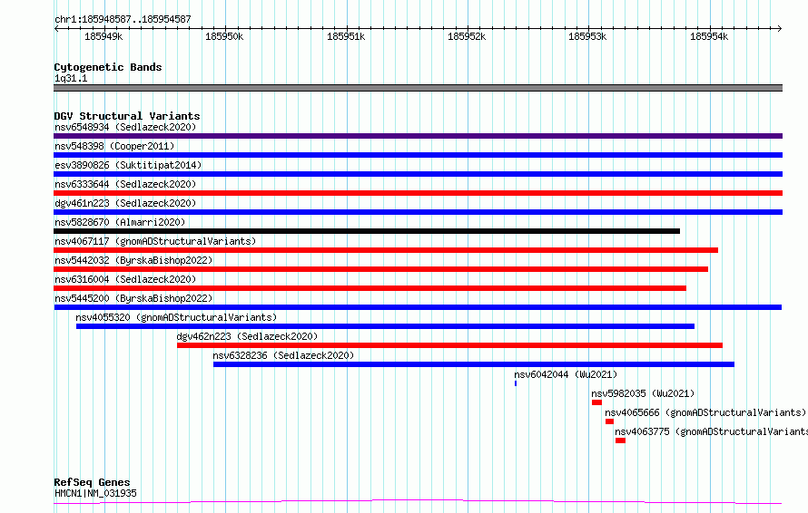Viewport: 808px width, 513px height.
Task: Click the 1q31.1 band label
Action: click(x=71, y=78)
